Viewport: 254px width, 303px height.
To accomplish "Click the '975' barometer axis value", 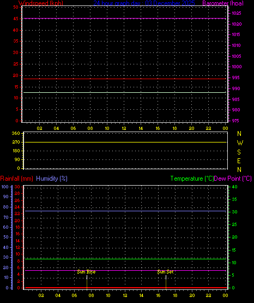I will (235, 121).
